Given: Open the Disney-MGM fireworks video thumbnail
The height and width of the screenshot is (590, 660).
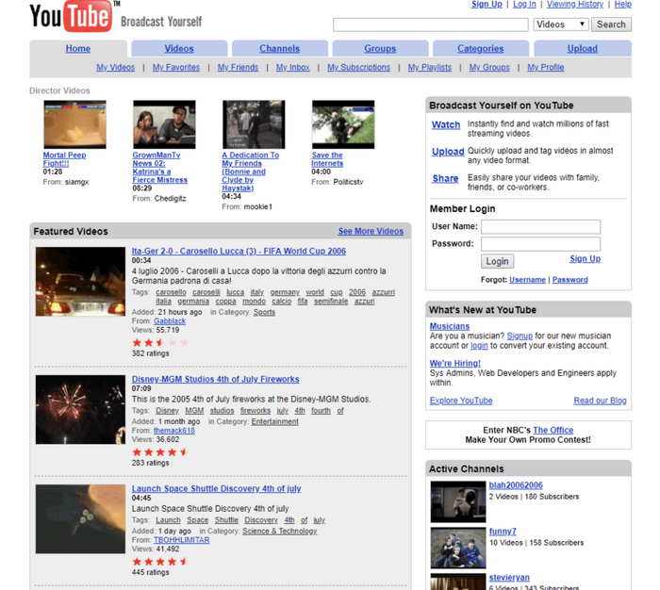Looking at the screenshot, I should pos(80,409).
